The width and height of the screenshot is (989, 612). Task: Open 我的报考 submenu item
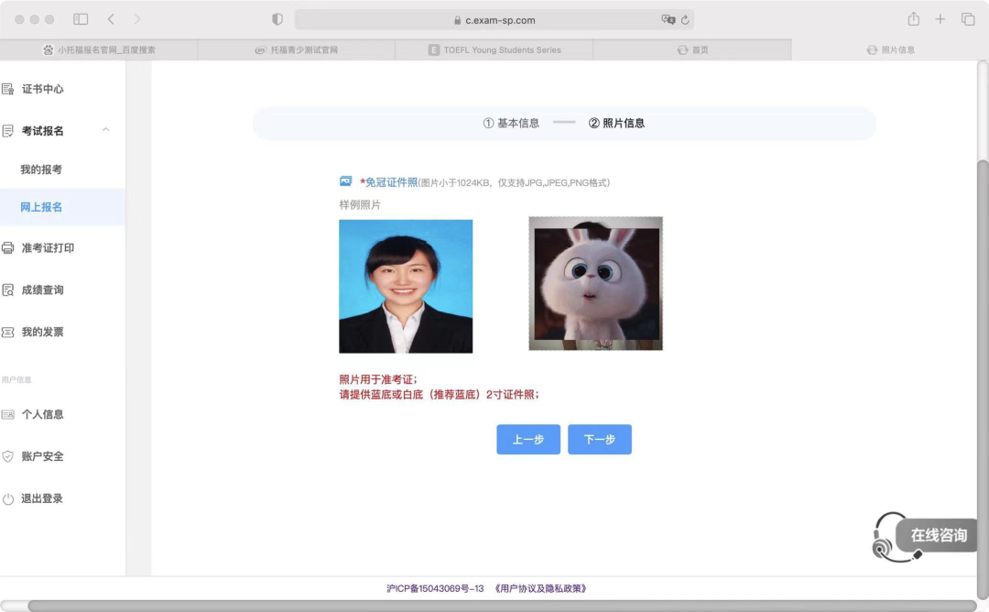(x=41, y=169)
